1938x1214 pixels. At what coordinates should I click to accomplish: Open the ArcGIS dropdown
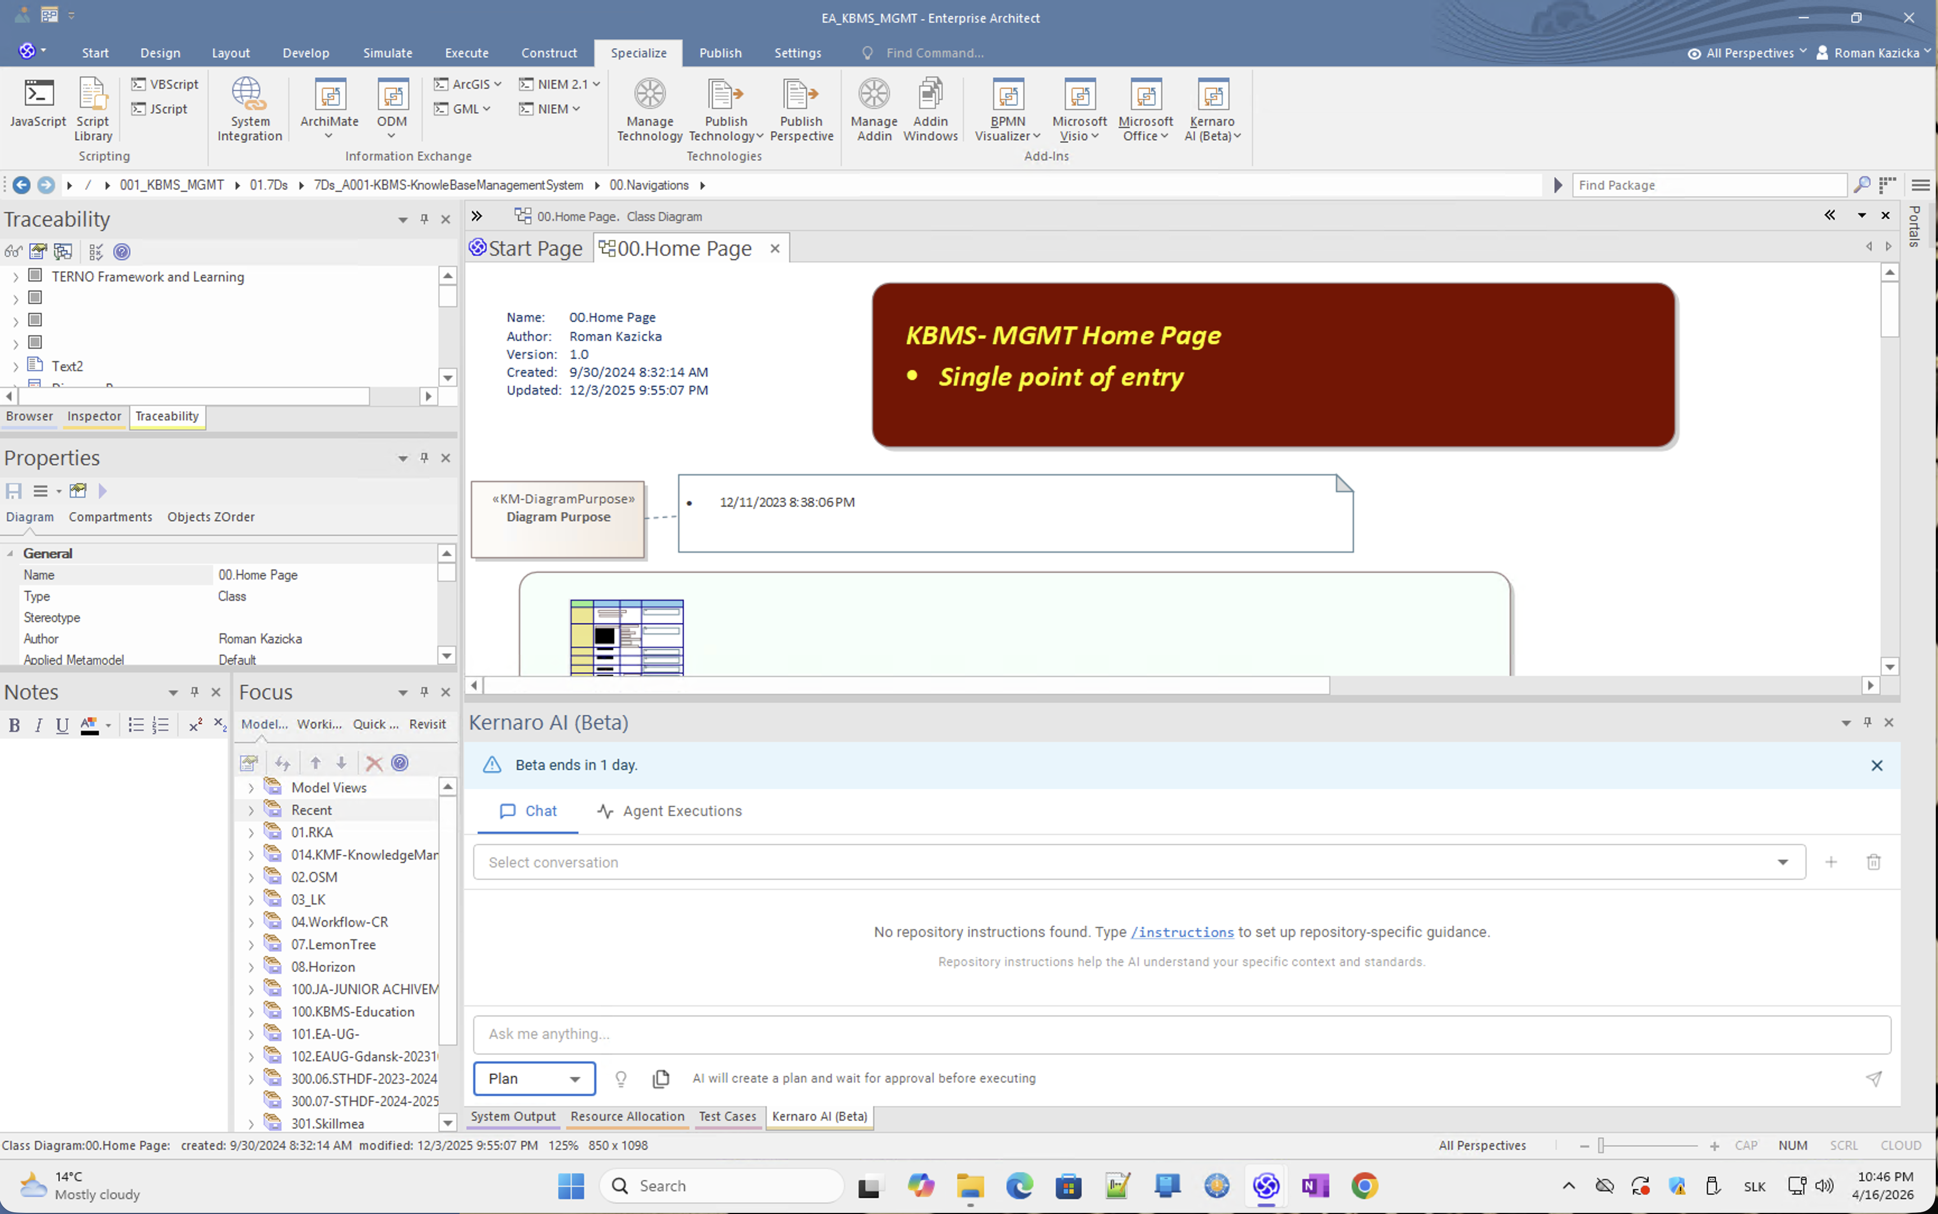point(468,84)
